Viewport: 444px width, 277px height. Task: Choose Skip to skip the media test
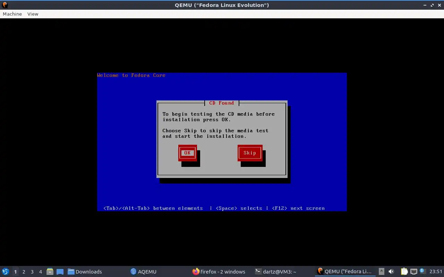[250, 153]
